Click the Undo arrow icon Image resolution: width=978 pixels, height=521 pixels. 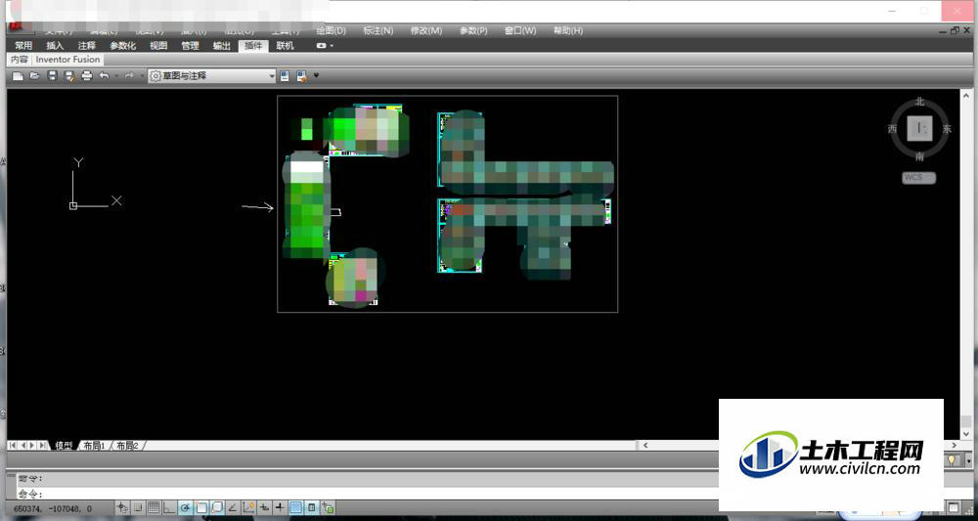tap(105, 76)
